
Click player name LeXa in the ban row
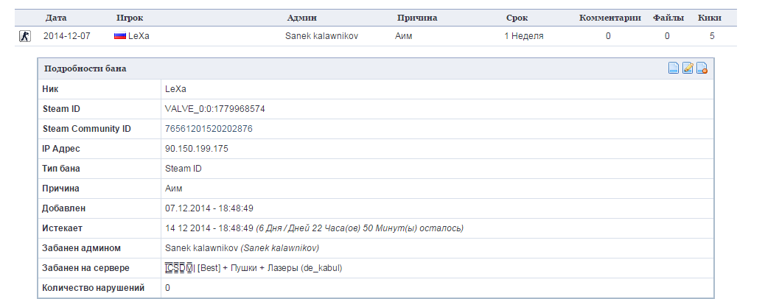coord(139,36)
